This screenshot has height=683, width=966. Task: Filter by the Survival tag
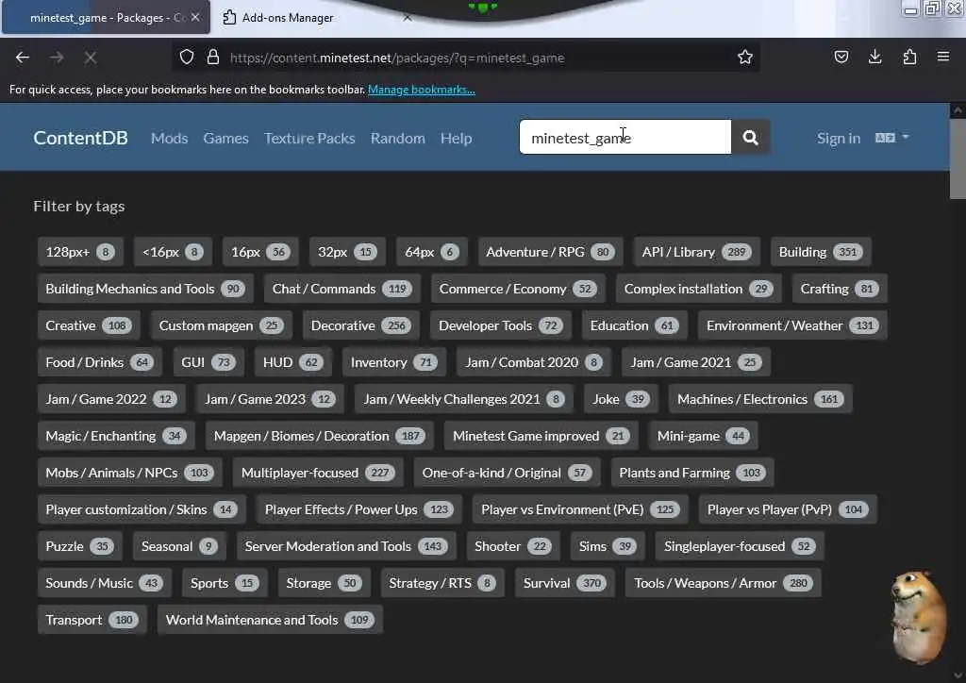[x=565, y=583]
